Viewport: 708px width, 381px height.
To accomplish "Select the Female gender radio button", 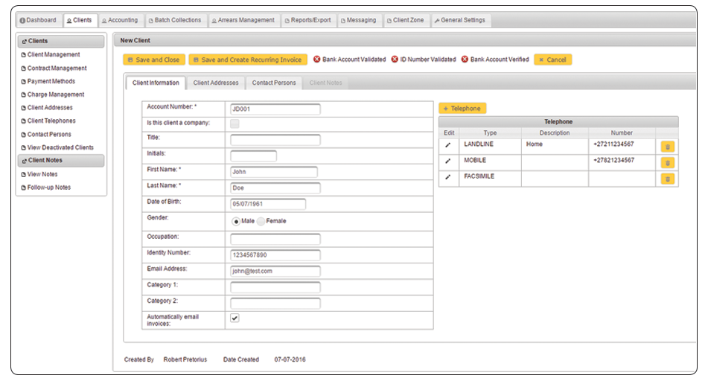I will (x=261, y=221).
